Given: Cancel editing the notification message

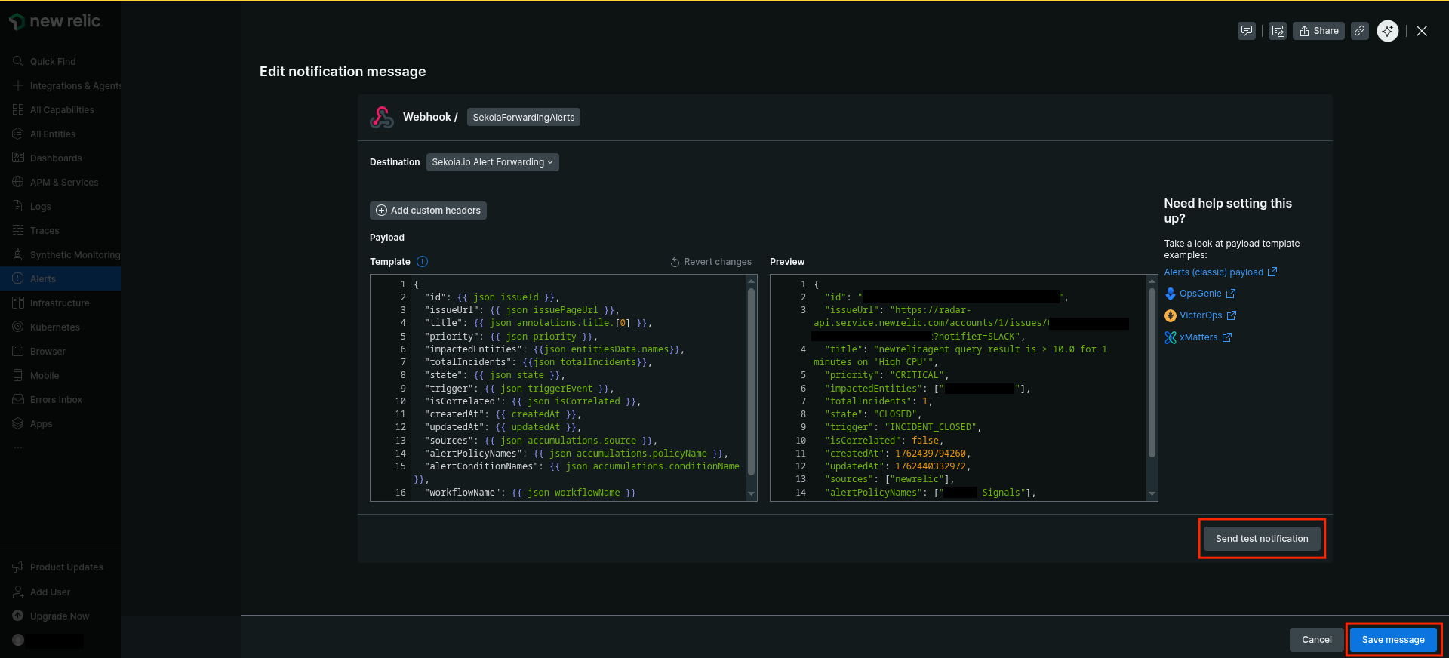Looking at the screenshot, I should pos(1316,640).
